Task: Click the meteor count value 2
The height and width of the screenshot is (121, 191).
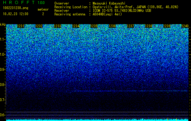Action: point(43,14)
